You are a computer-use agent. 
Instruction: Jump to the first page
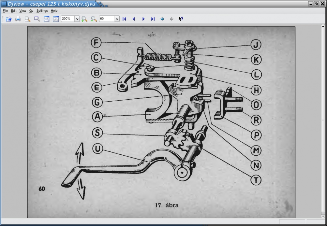[x=124, y=19]
